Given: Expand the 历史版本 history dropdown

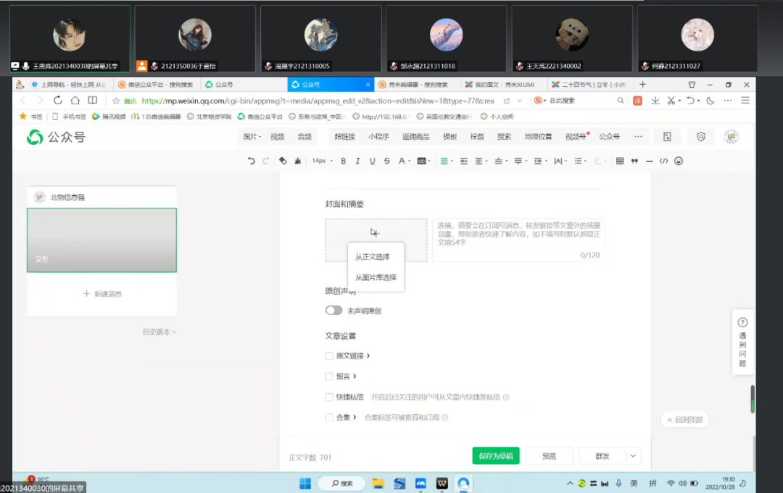Looking at the screenshot, I should [x=159, y=332].
